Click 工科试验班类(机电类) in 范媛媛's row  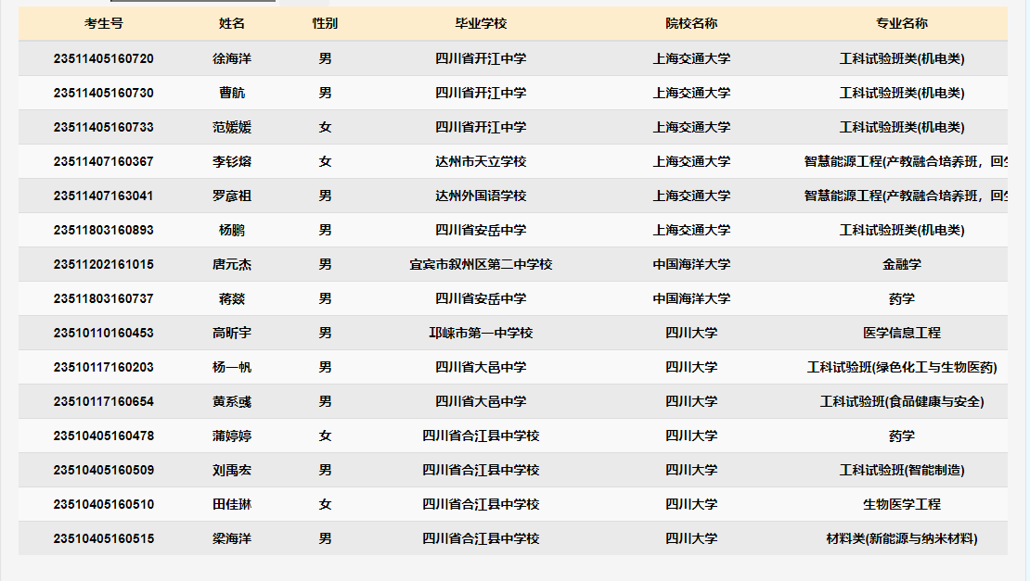click(x=902, y=127)
